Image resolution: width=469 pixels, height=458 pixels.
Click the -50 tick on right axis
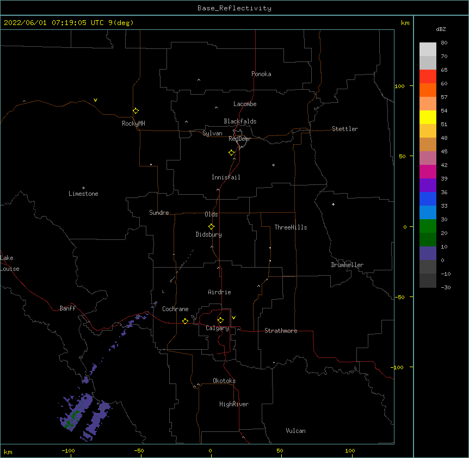(x=399, y=297)
